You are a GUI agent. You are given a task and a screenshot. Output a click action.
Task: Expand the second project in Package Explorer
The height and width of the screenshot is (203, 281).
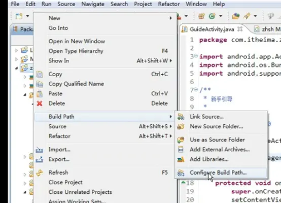click(x=17, y=59)
